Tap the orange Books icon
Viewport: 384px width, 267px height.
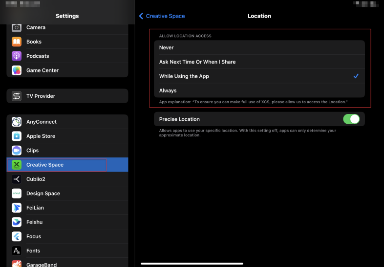pyautogui.click(x=17, y=42)
